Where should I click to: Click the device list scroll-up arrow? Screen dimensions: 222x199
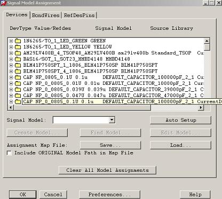tap(207, 41)
